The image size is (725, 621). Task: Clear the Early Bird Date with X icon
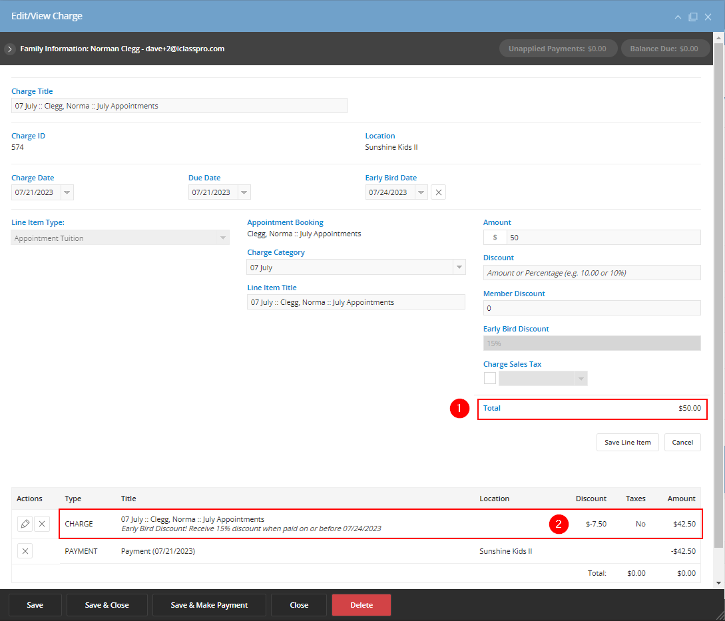click(x=438, y=192)
